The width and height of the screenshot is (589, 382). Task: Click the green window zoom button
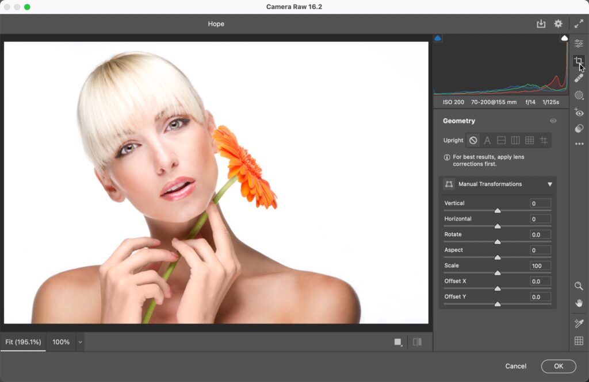pos(27,7)
